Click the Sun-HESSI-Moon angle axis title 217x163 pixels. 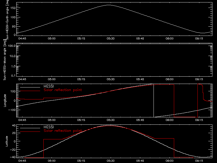pos(5,60)
